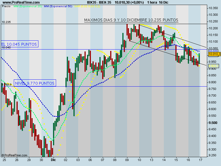Click the '17' date axis label
Viewport: 221px width, 166px height.
pyautogui.click(x=201, y=160)
